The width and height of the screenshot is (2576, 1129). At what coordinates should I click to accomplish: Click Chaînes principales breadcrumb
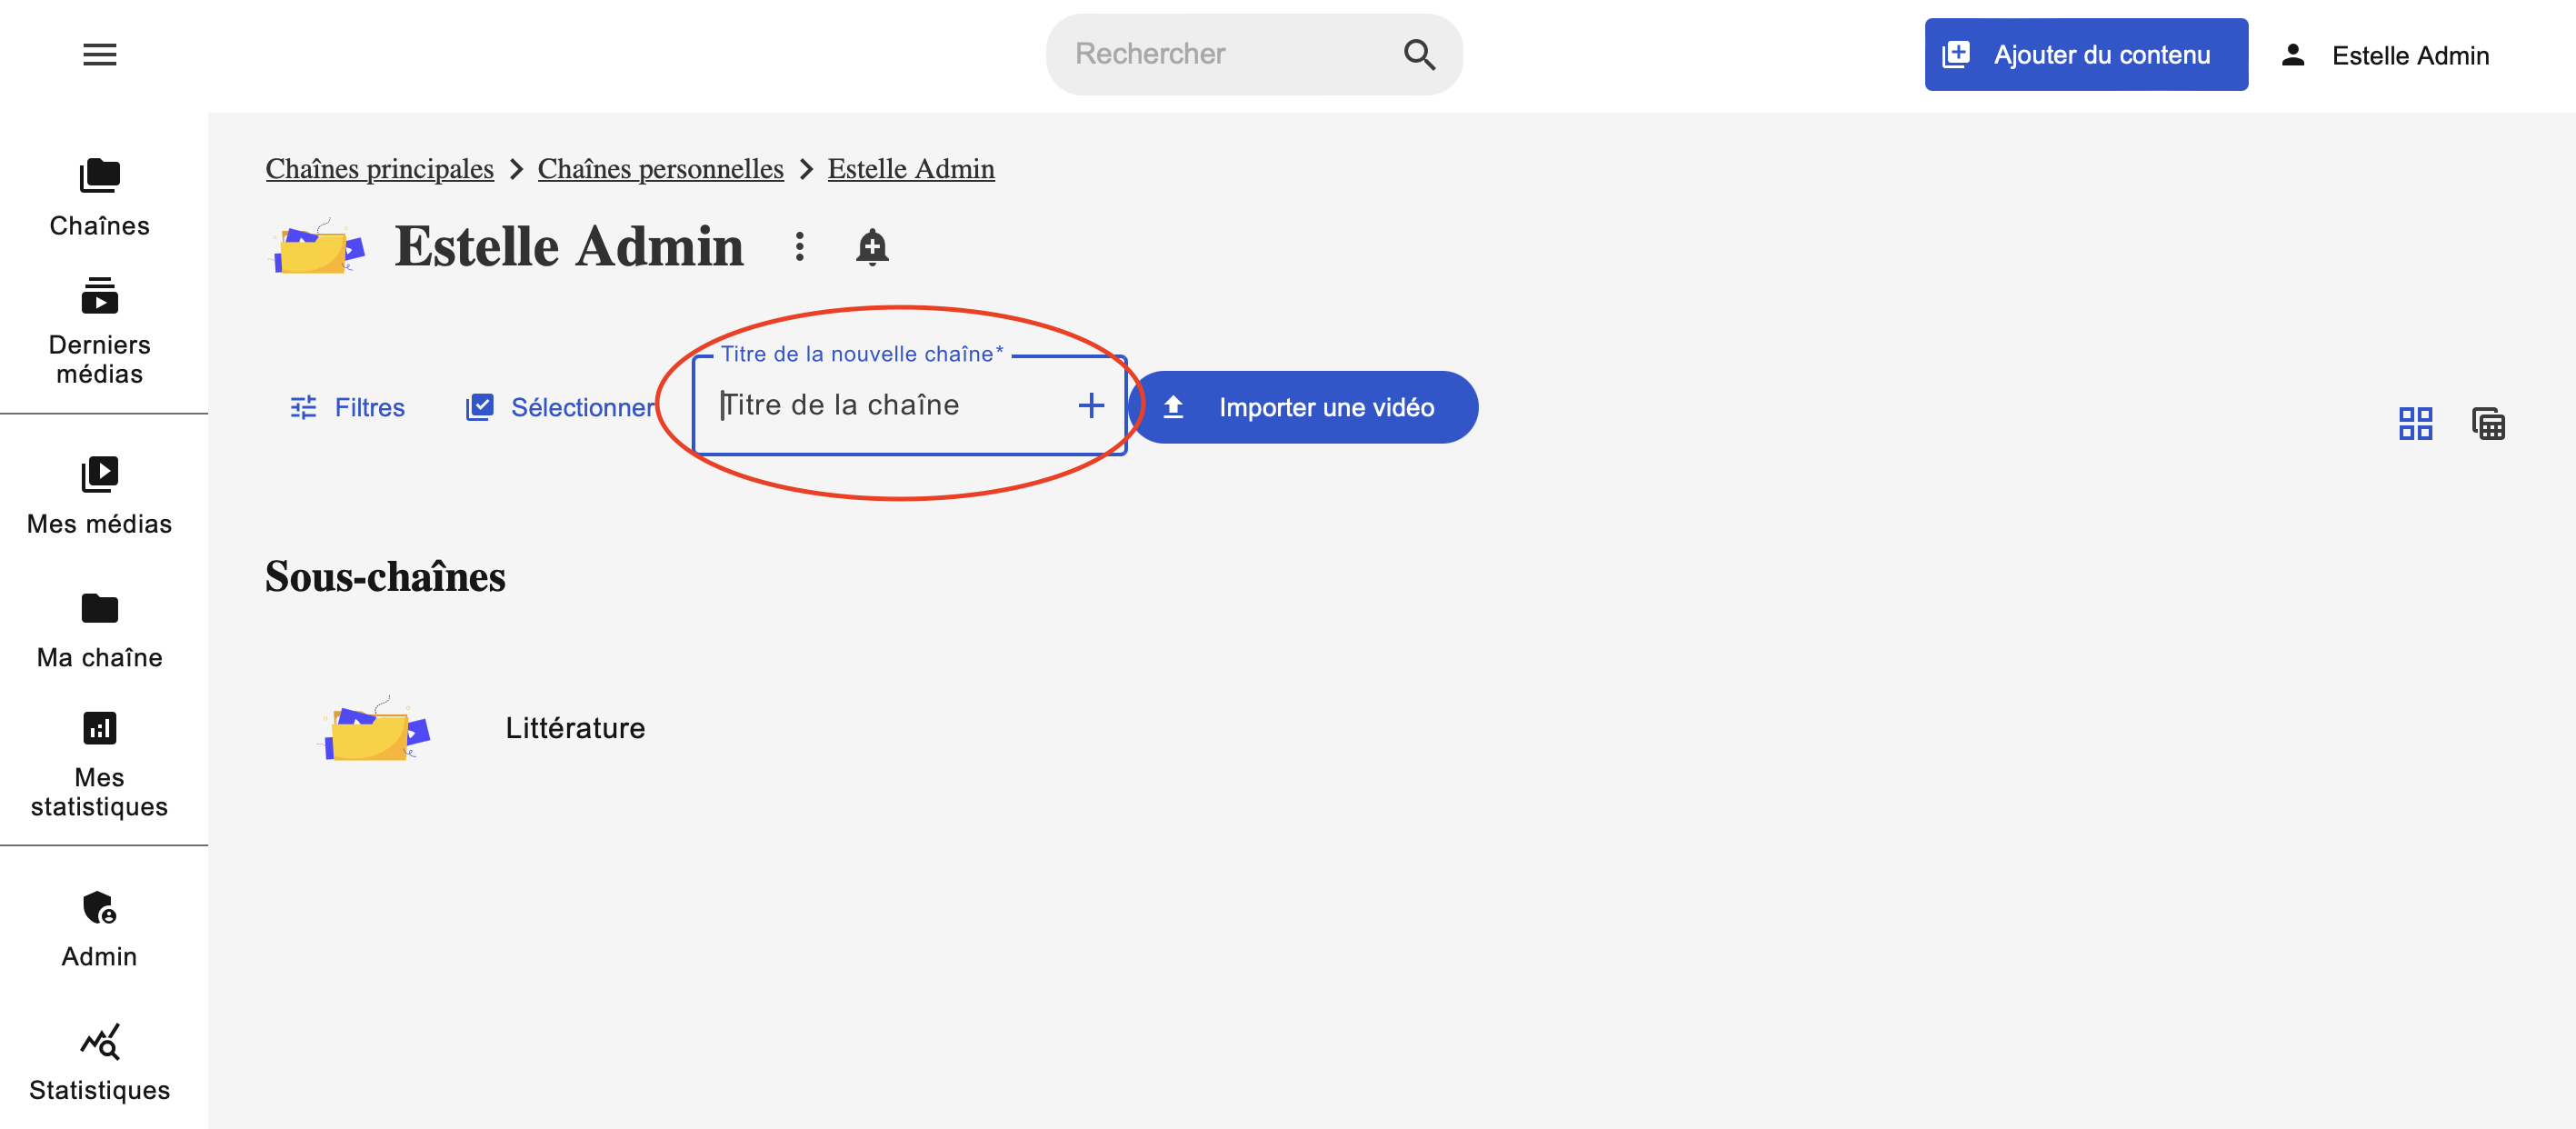(x=379, y=169)
